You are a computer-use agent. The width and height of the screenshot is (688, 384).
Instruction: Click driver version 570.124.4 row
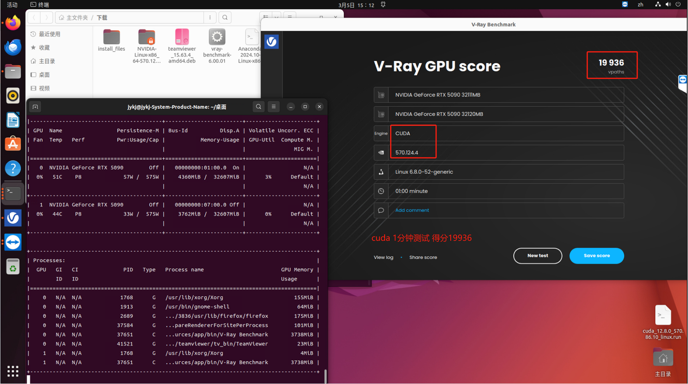click(499, 152)
